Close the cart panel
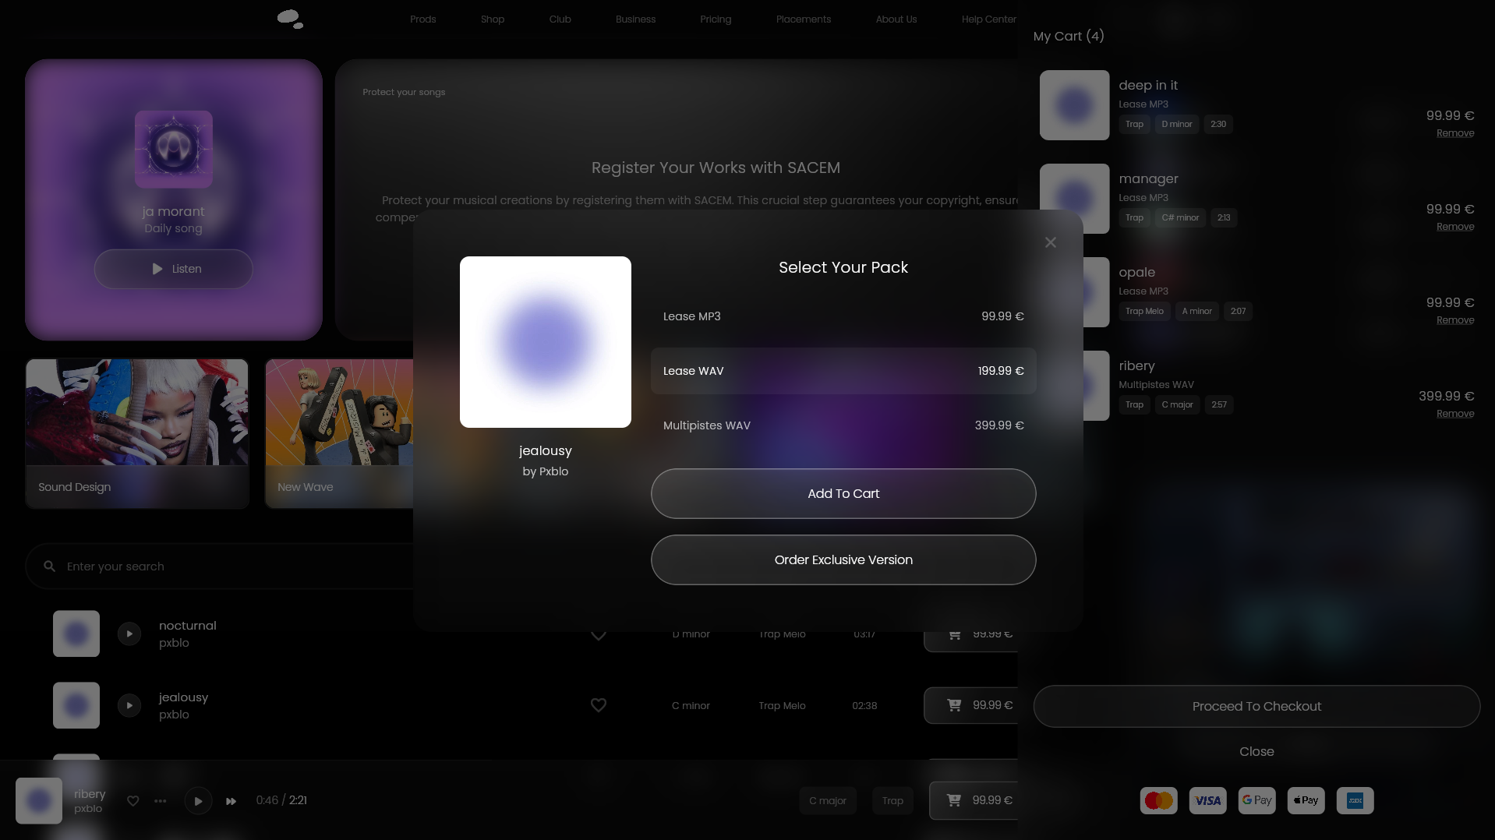Viewport: 1495px width, 840px height. click(1256, 751)
